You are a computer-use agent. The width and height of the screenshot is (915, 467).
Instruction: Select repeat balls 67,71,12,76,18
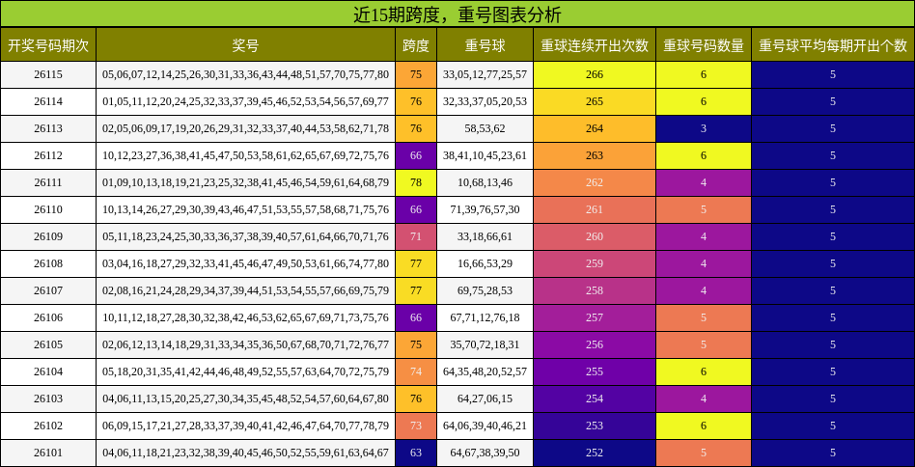point(485,317)
